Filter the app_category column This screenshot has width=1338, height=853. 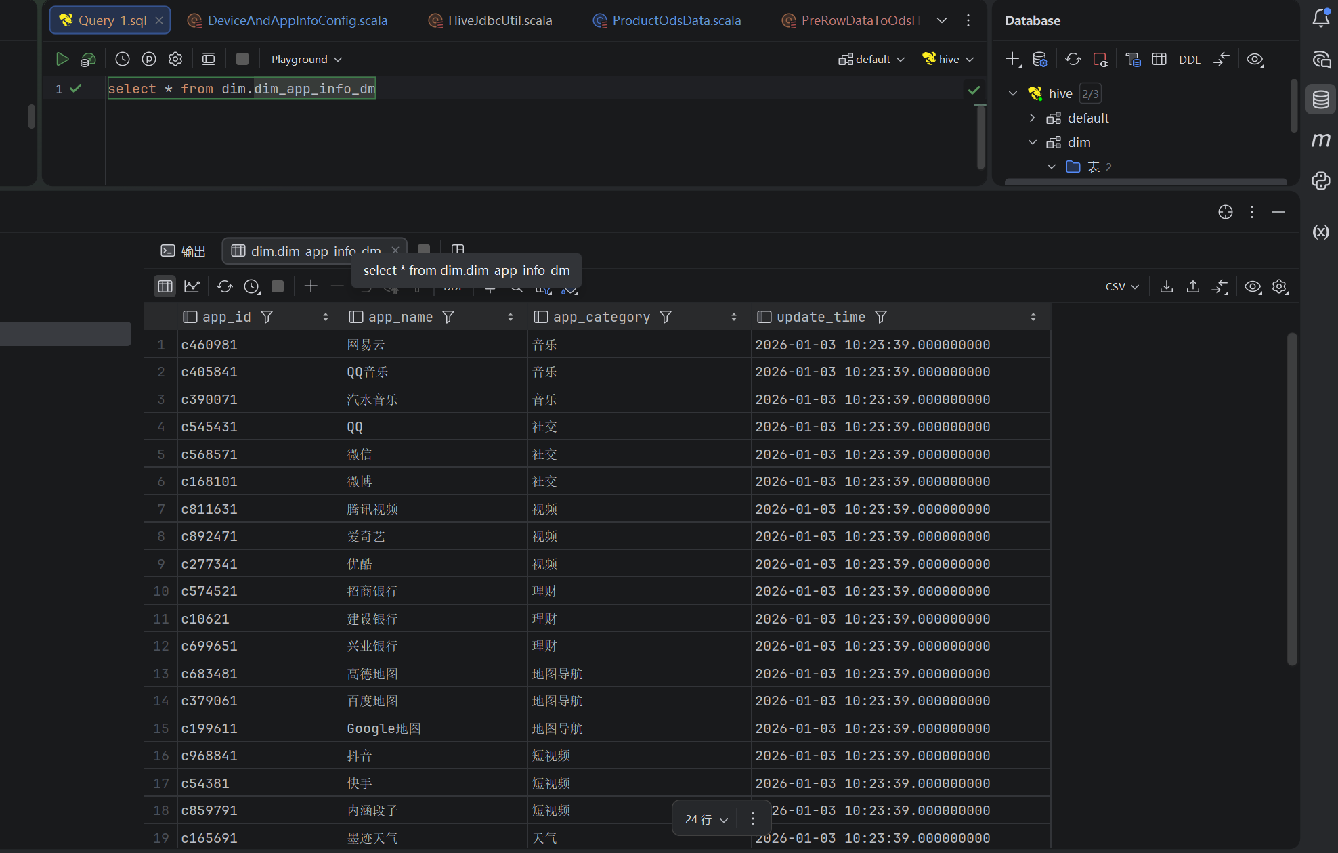(666, 317)
